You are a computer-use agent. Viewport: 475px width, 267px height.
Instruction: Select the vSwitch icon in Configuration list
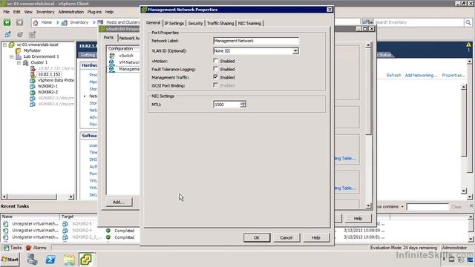112,56
